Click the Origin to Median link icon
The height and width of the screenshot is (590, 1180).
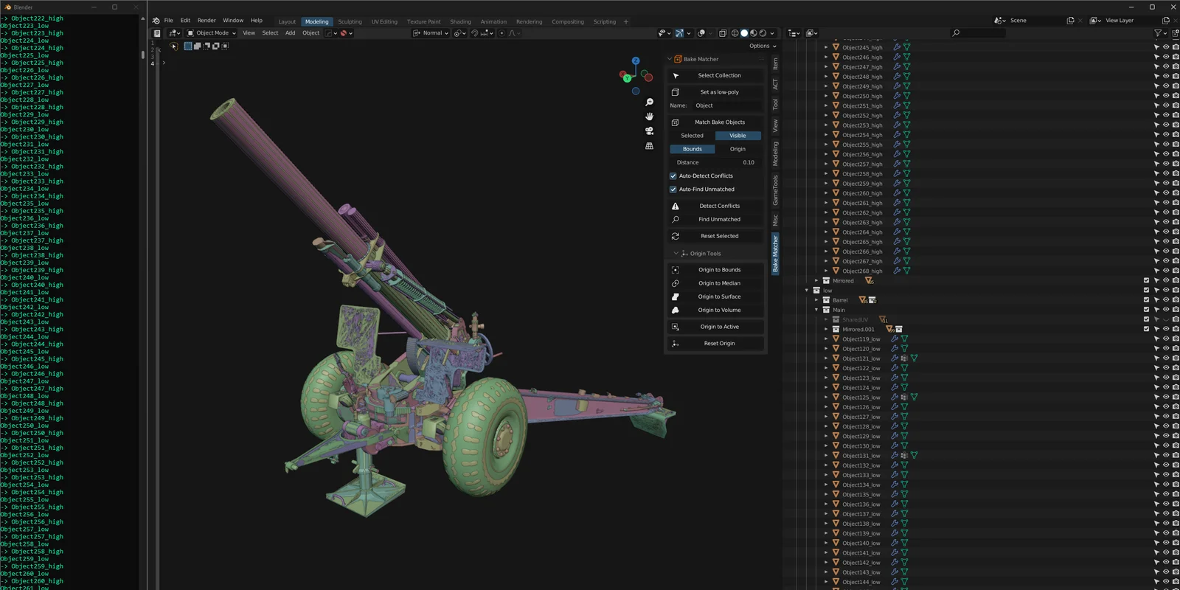tap(676, 283)
